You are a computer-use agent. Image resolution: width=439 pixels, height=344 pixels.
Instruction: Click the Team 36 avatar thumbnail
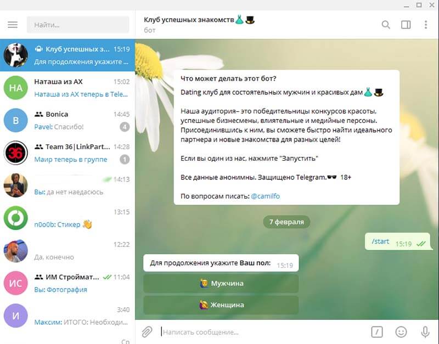[16, 153]
